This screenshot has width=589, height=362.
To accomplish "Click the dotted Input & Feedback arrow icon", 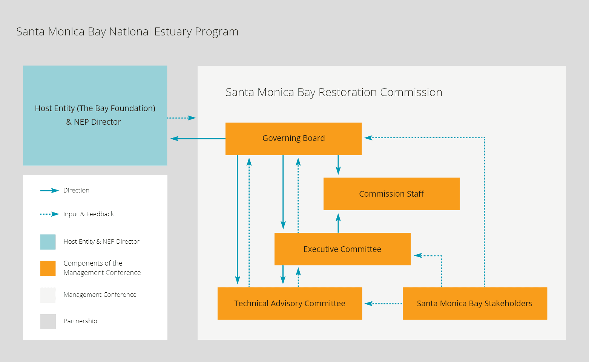I will 49,214.
